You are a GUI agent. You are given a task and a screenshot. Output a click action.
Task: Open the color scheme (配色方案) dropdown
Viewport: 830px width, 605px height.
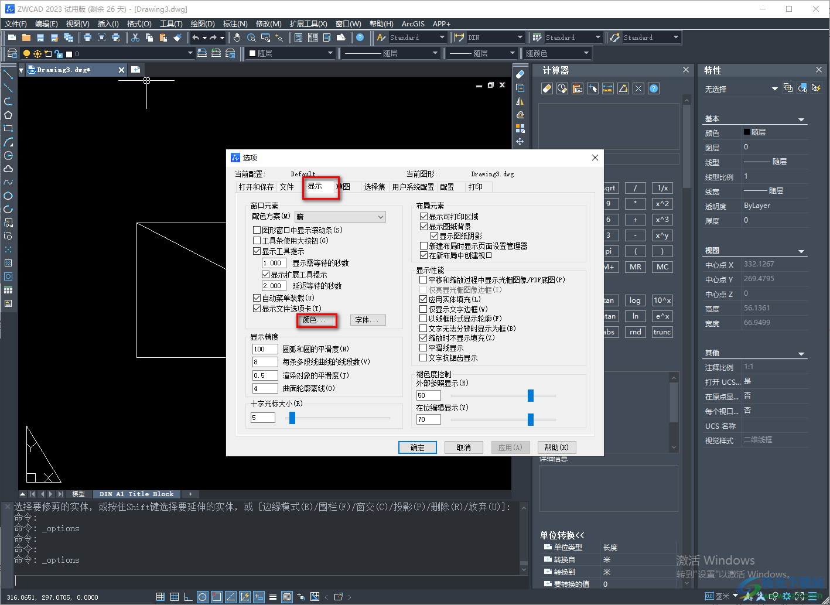340,217
